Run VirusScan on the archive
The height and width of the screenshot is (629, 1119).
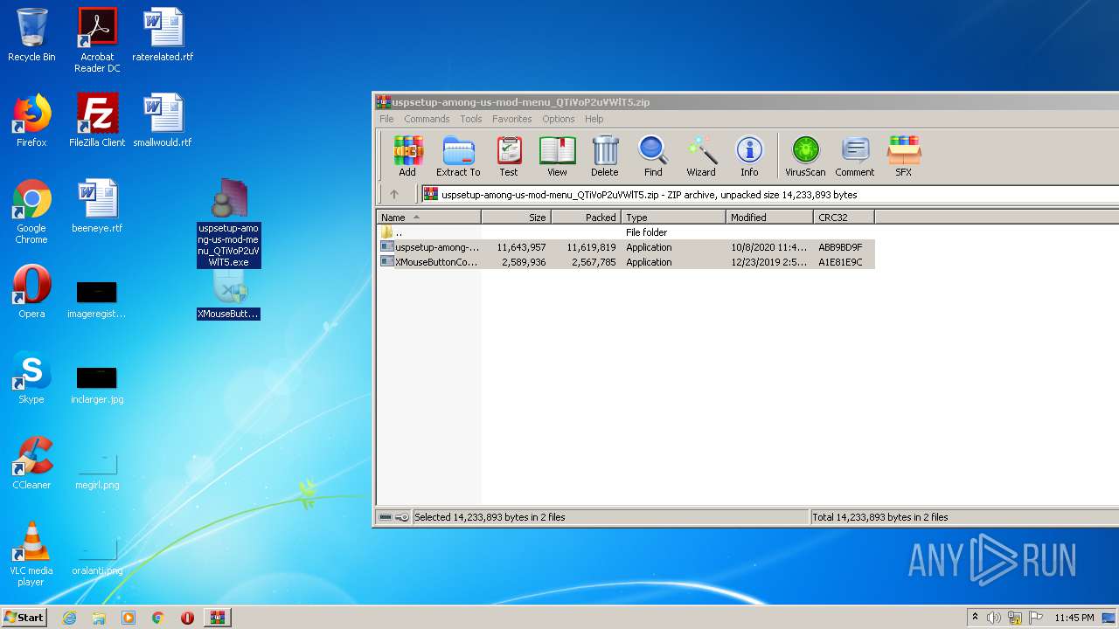pyautogui.click(x=805, y=156)
